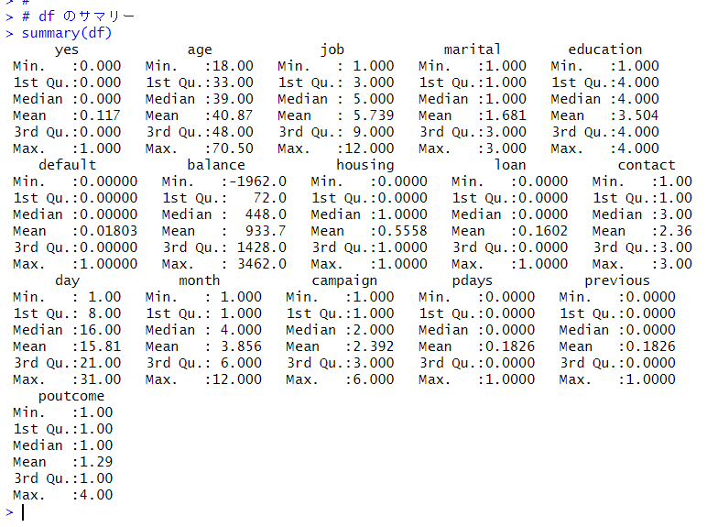Select education mean value 3.504
Image resolution: width=707 pixels, height=527 pixels.
(638, 115)
